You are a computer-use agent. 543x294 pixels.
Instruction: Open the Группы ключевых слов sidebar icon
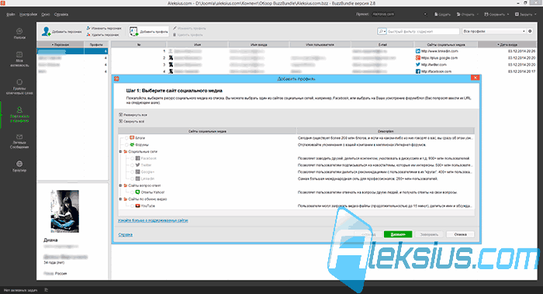pyautogui.click(x=19, y=87)
